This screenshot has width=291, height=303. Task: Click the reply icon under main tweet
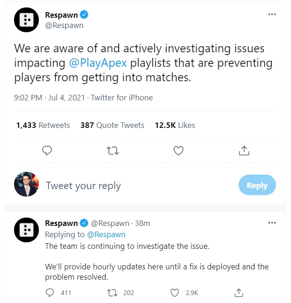point(47,150)
